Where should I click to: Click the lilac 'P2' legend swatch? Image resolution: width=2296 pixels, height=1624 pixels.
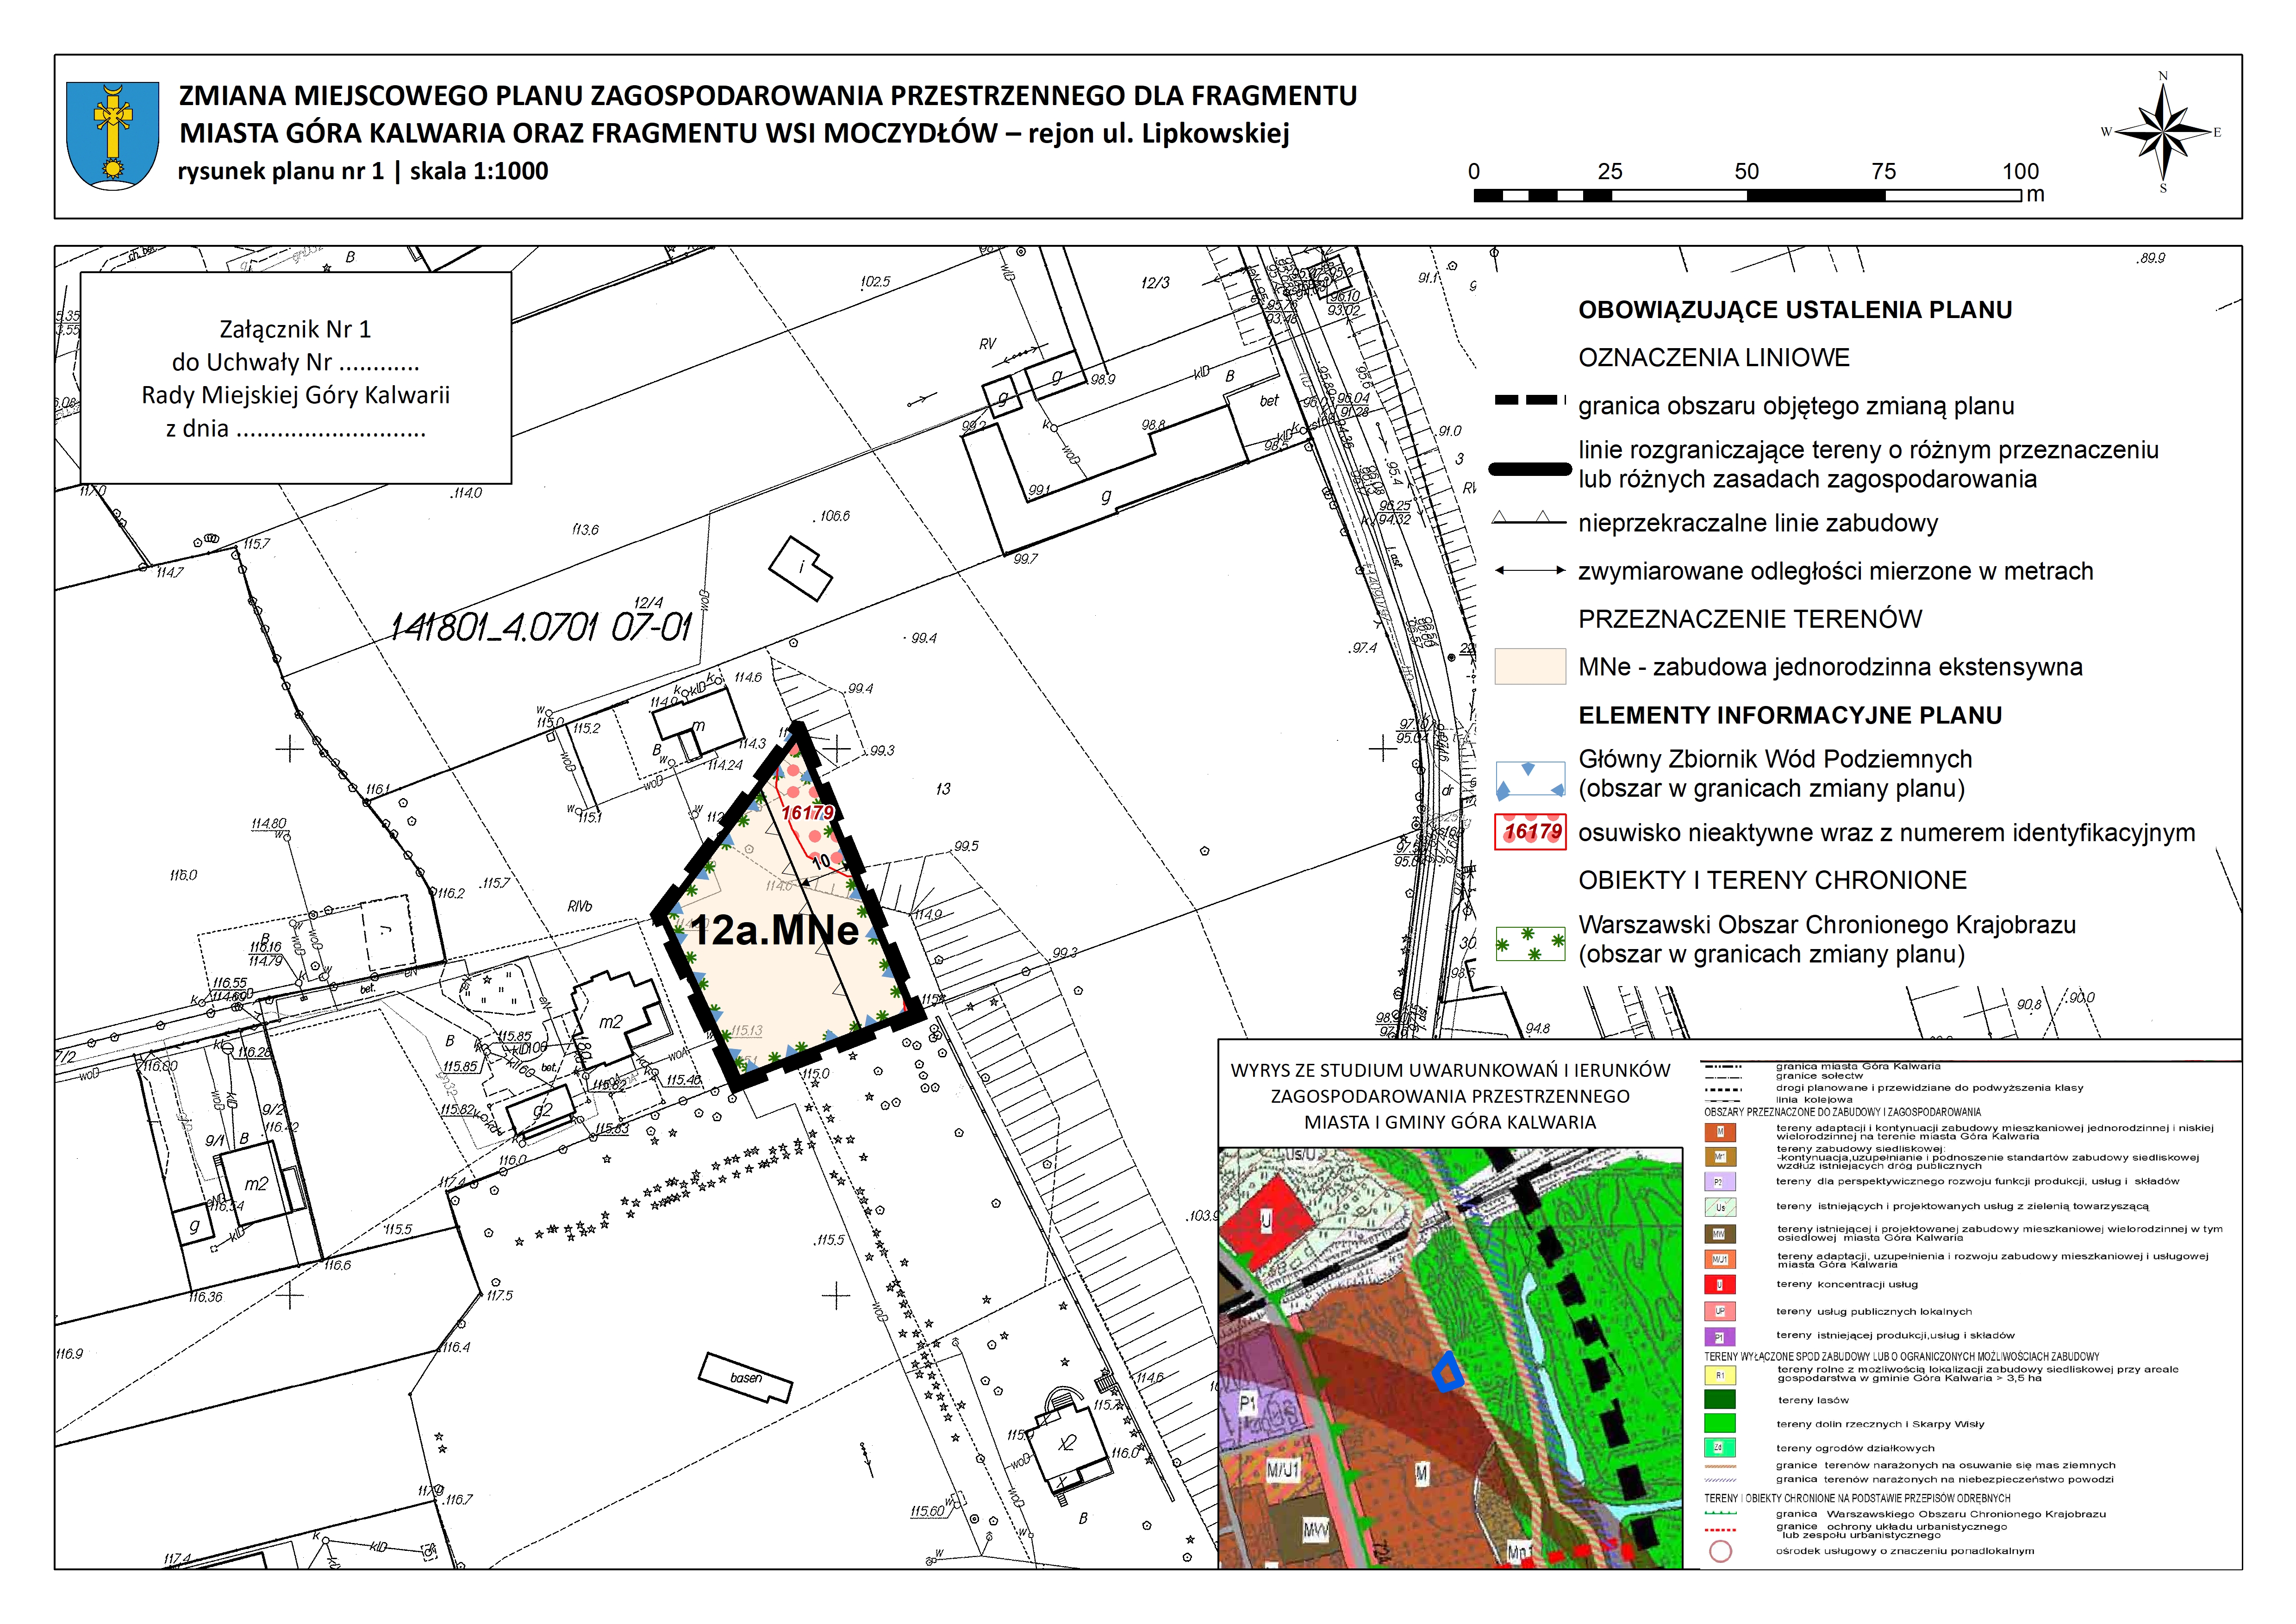pyautogui.click(x=1720, y=1182)
